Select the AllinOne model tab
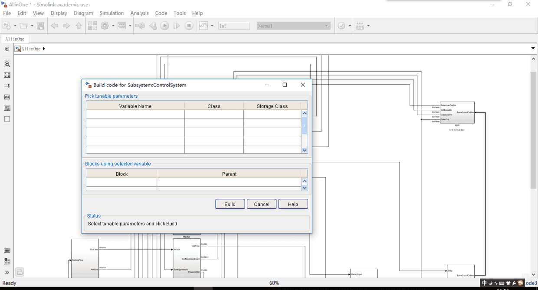The image size is (538, 290). pyautogui.click(x=15, y=39)
